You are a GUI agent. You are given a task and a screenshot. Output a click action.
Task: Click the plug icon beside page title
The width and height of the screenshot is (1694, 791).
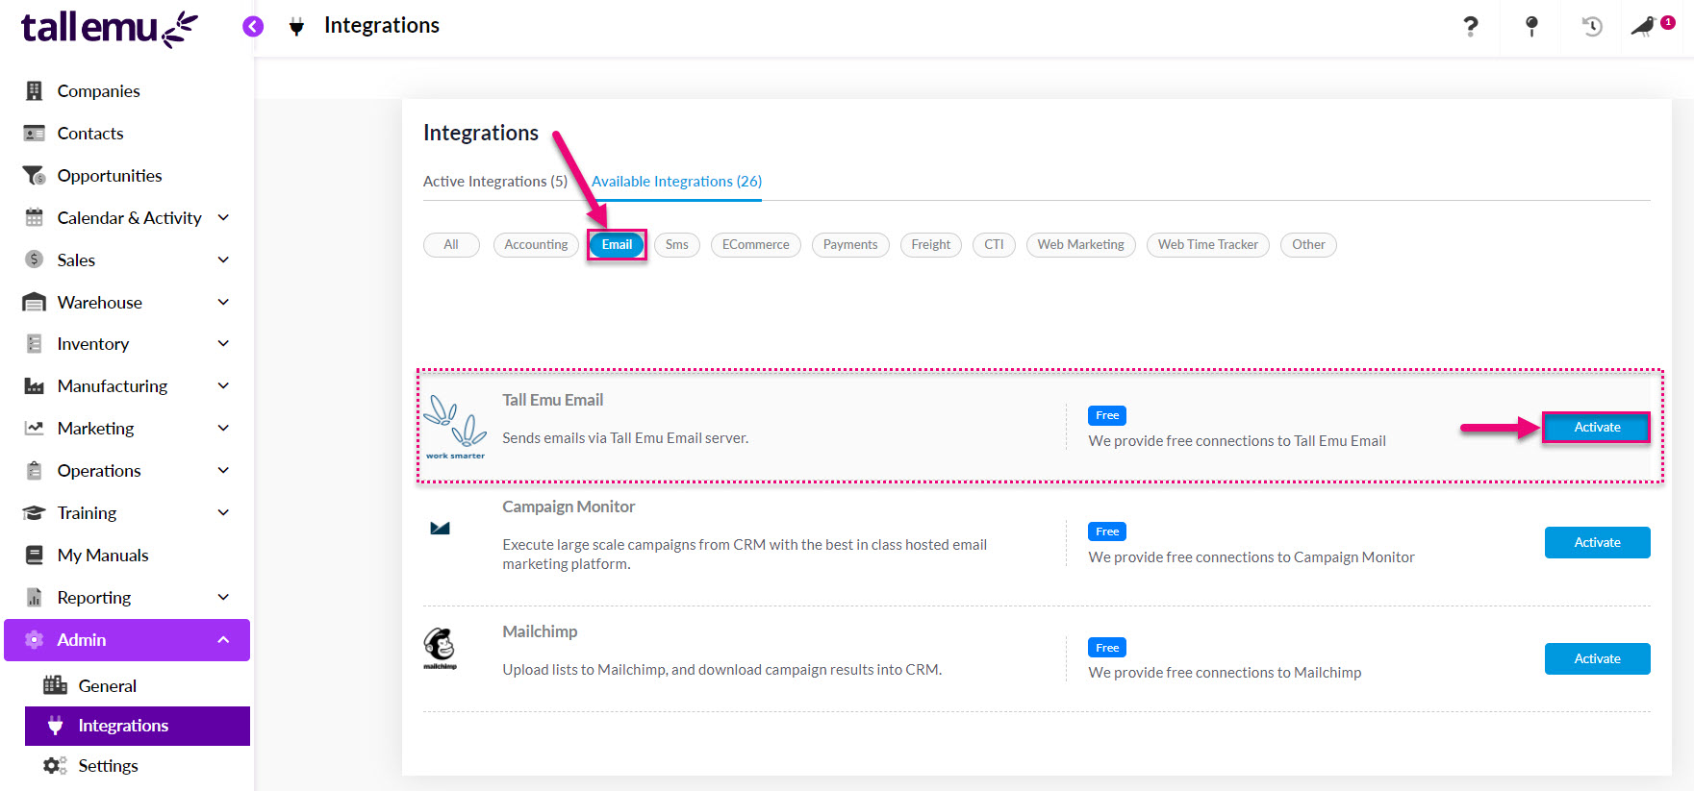point(297,27)
